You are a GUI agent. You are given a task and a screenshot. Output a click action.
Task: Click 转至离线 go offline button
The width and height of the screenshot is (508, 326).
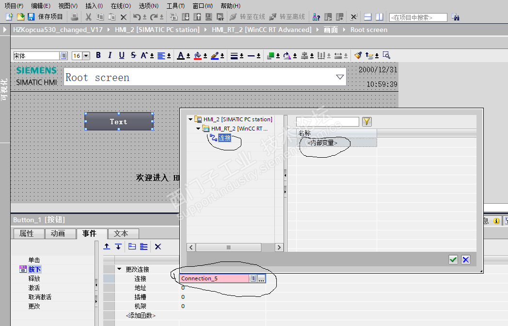(x=287, y=17)
